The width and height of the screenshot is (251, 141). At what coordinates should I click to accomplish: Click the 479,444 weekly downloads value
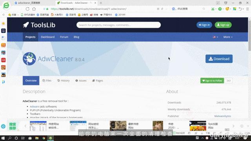click(226, 109)
